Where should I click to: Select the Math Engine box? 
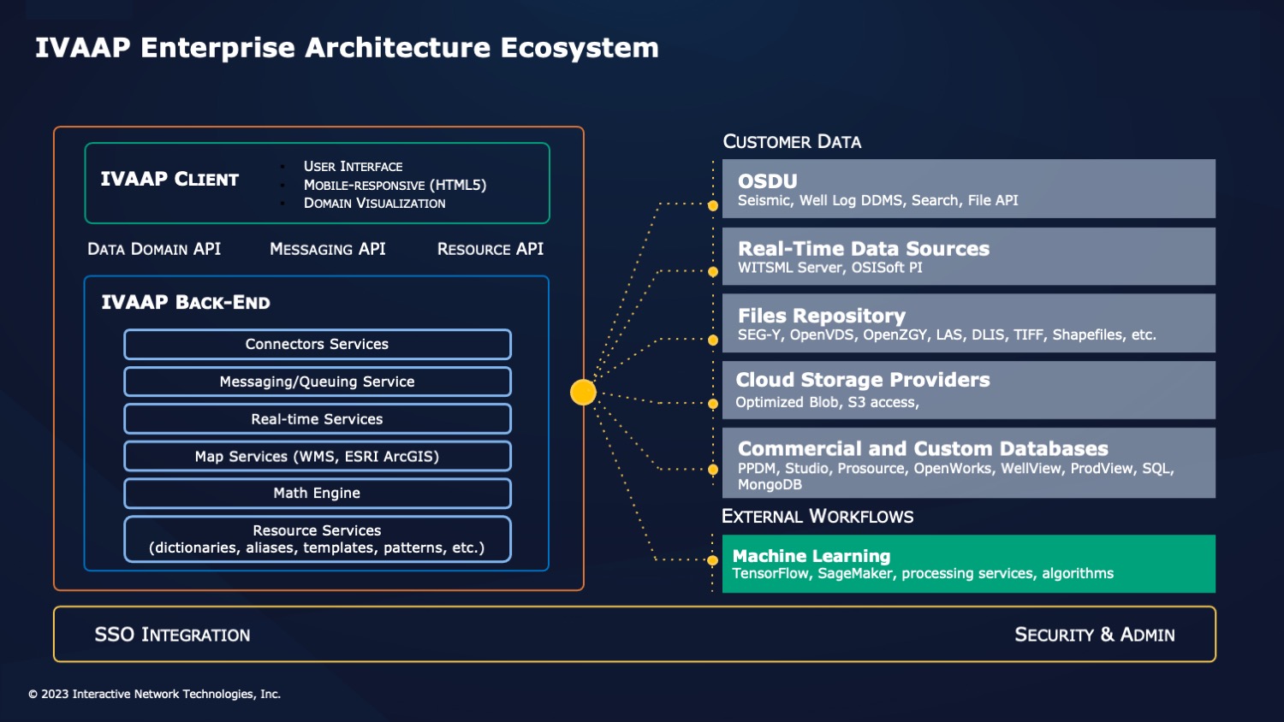(x=318, y=493)
